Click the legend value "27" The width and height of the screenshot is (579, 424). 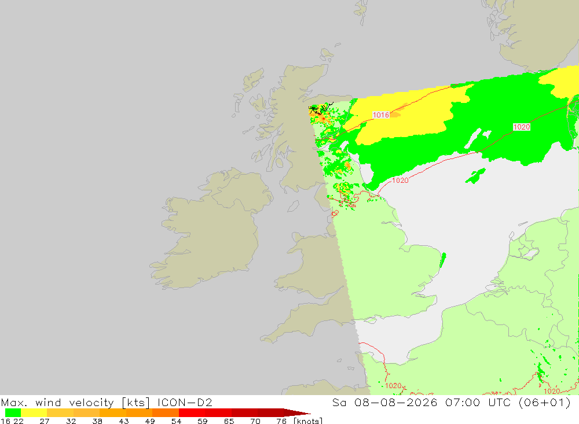pyautogui.click(x=45, y=421)
